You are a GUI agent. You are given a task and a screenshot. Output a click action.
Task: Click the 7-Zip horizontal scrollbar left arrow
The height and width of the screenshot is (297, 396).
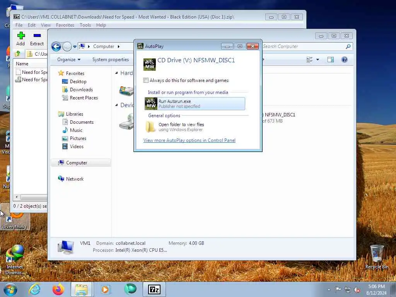17,197
